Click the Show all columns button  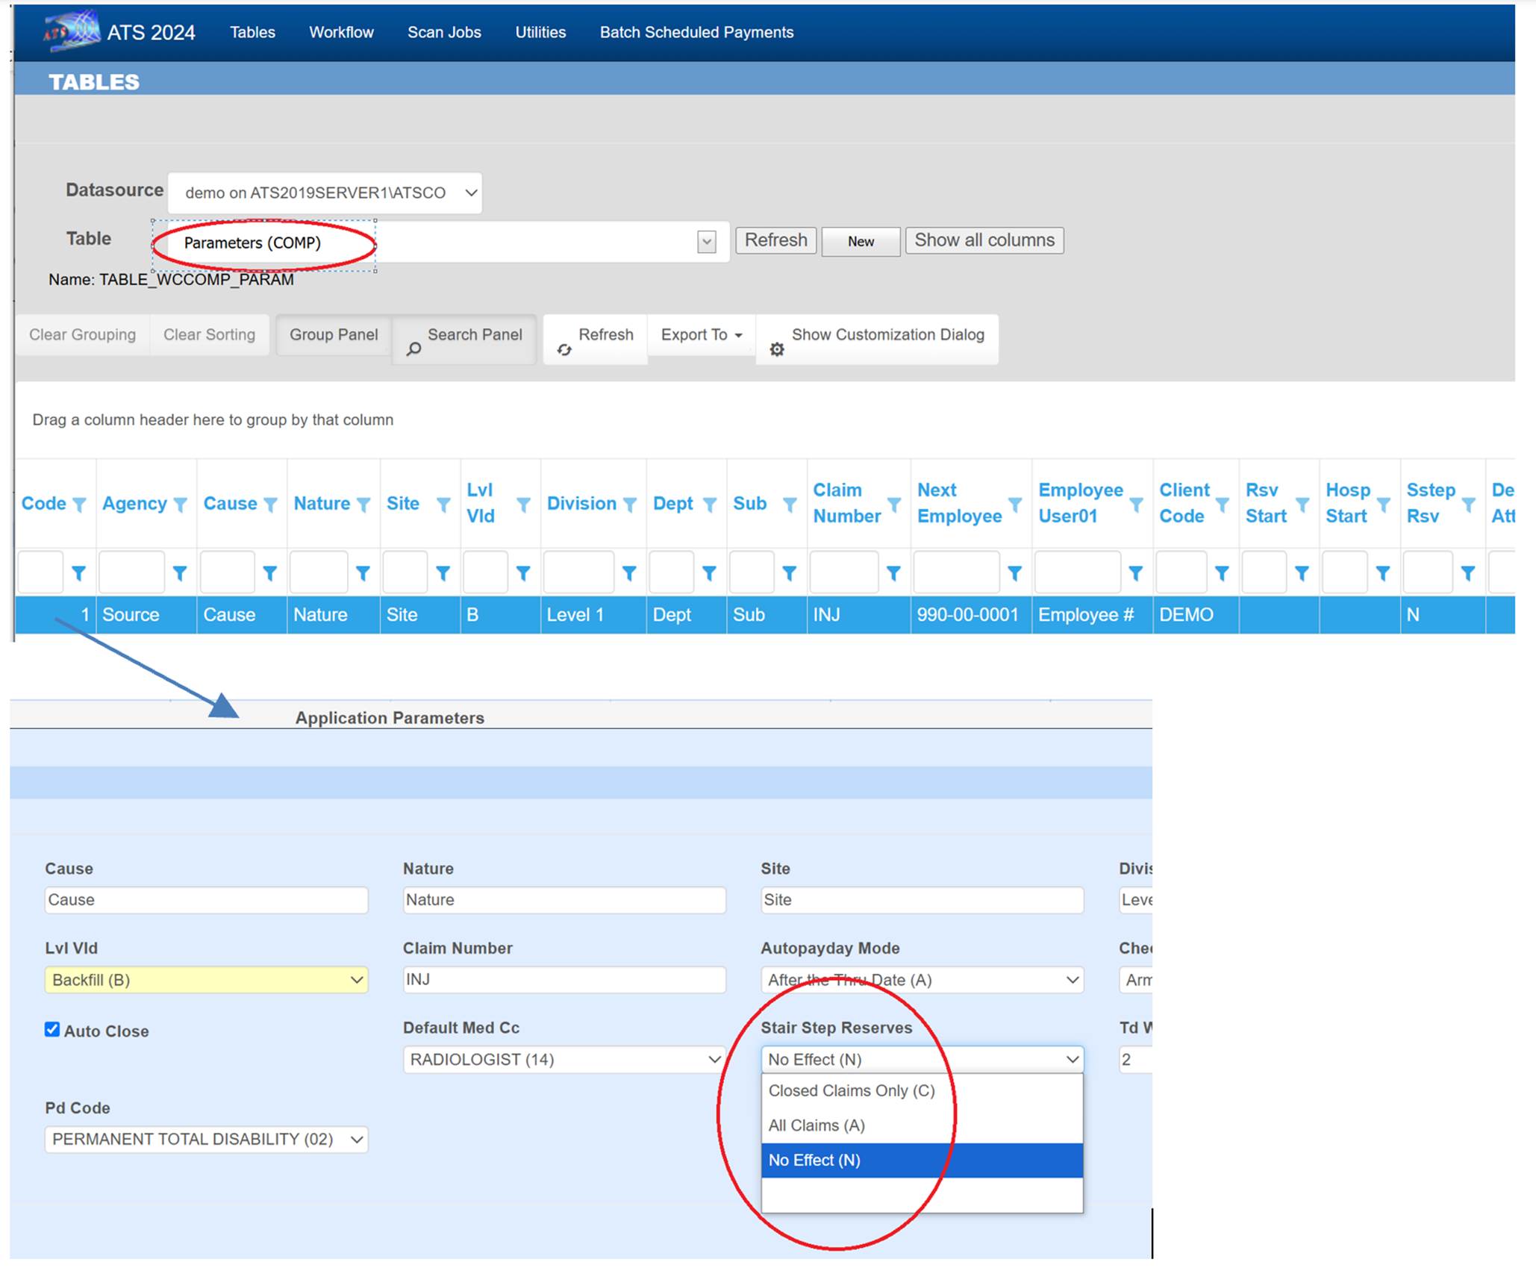point(984,240)
